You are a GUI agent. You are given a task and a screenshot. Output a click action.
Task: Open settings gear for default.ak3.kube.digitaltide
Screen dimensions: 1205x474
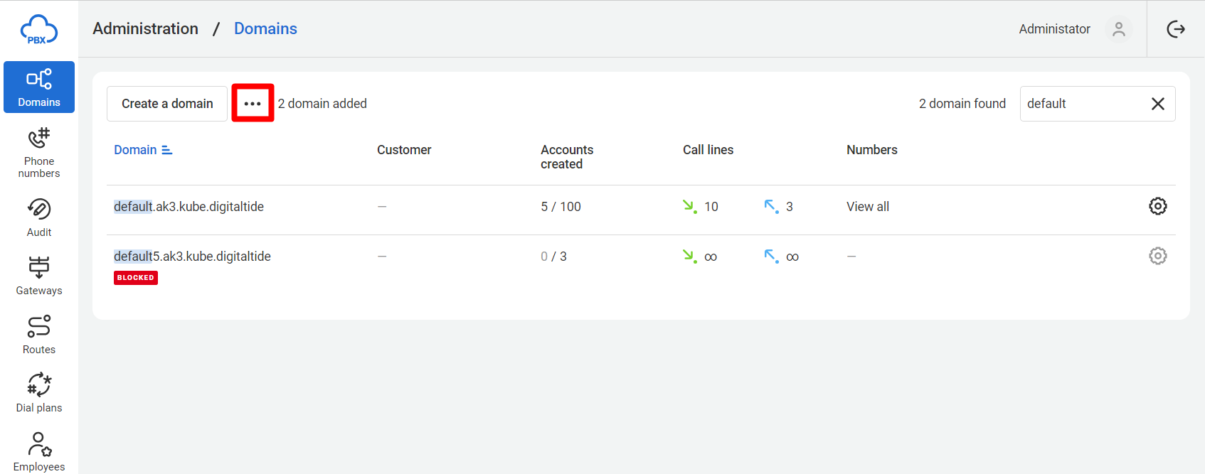[1158, 206]
